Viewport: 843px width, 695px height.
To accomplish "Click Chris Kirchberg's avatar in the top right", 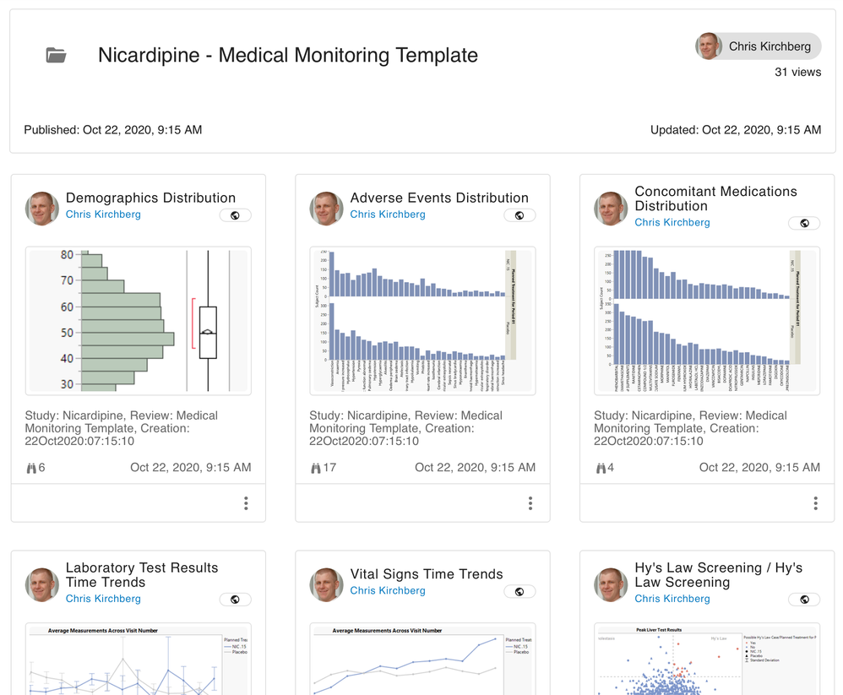I will [708, 46].
